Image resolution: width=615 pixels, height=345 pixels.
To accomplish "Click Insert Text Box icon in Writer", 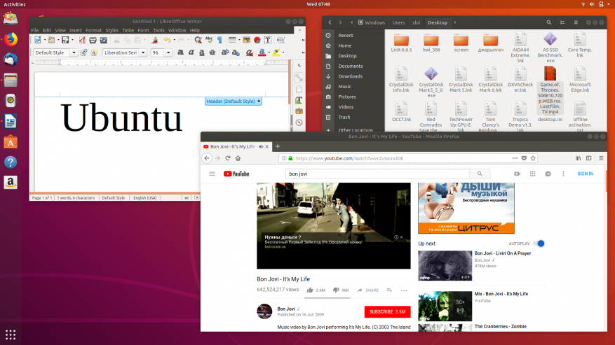I will click(268, 40).
